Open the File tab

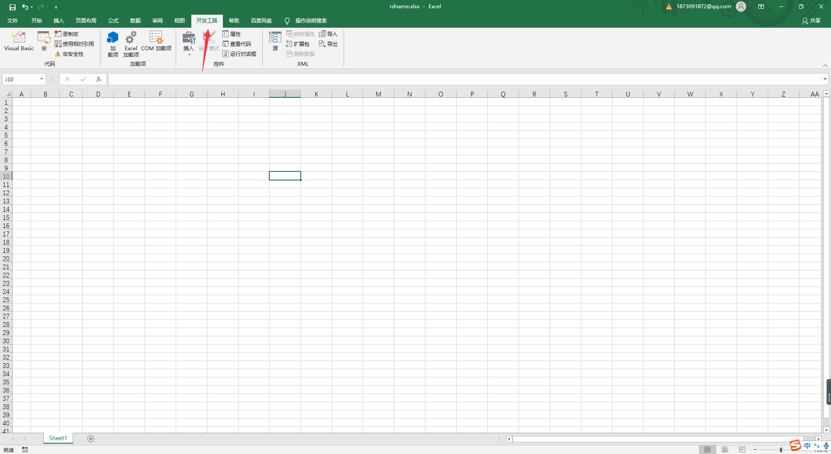(x=13, y=21)
